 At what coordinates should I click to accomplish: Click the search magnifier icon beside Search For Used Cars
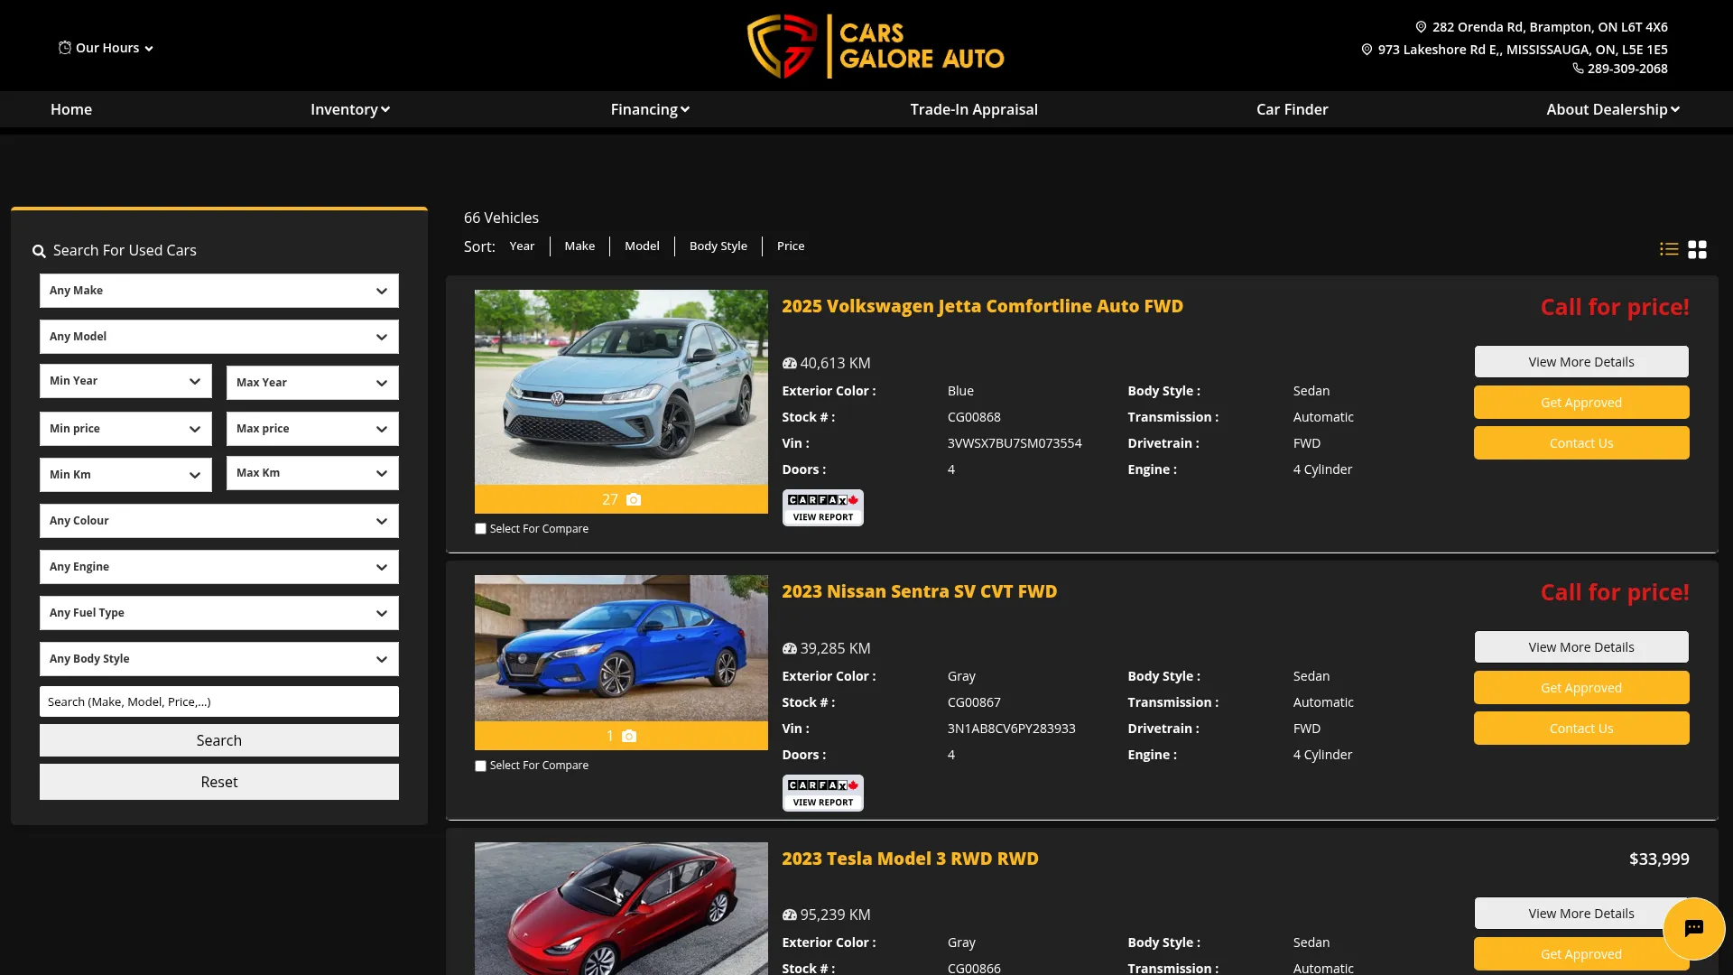pos(39,251)
